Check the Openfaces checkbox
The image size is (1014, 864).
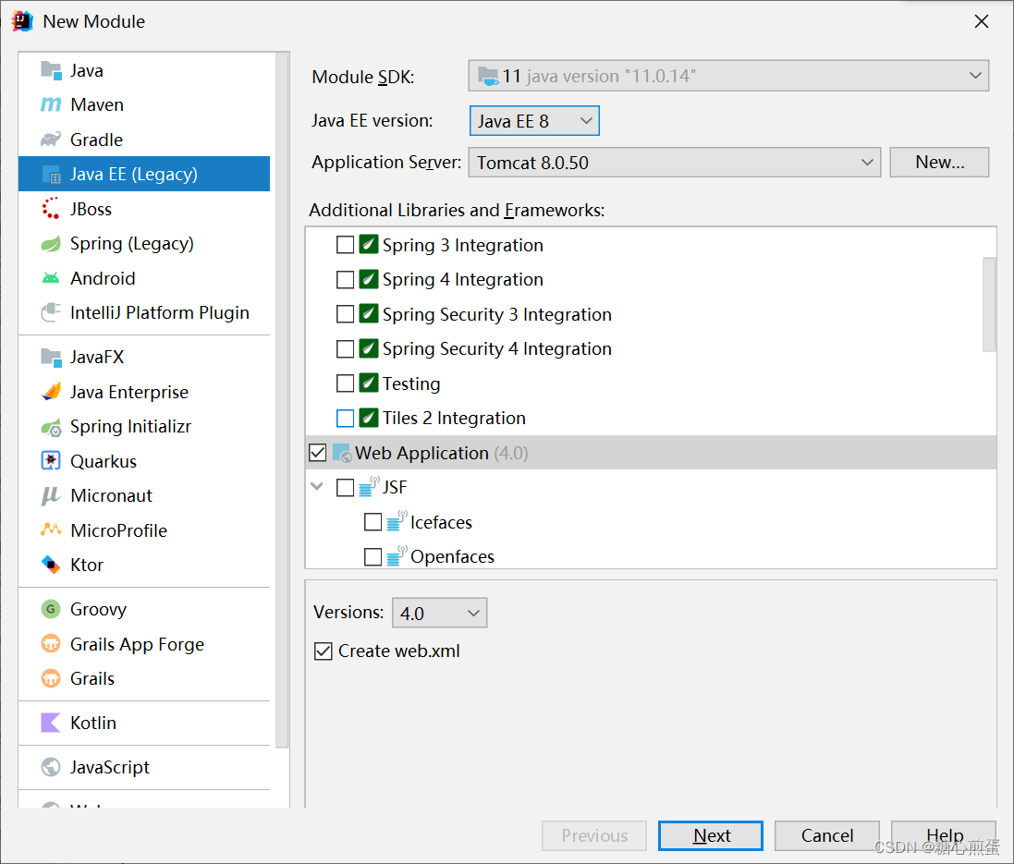pos(373,556)
